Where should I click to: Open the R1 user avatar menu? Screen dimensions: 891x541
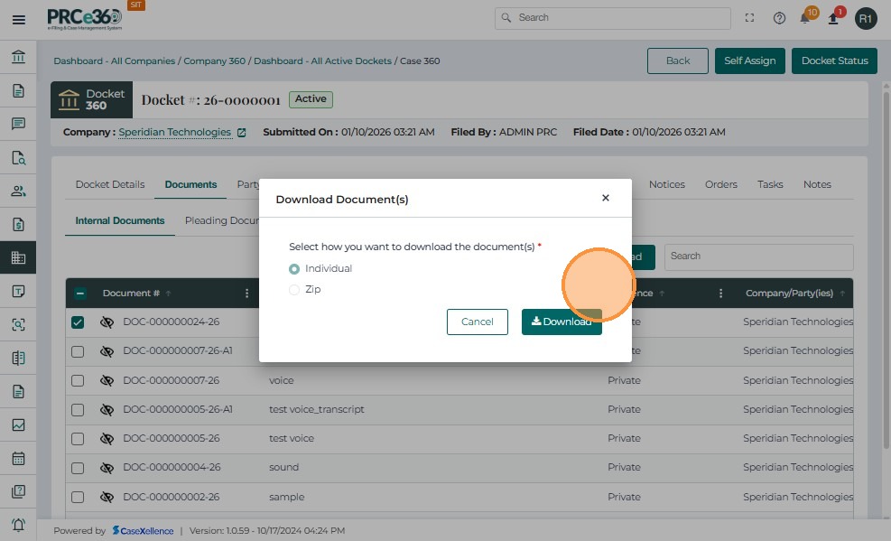click(x=866, y=19)
